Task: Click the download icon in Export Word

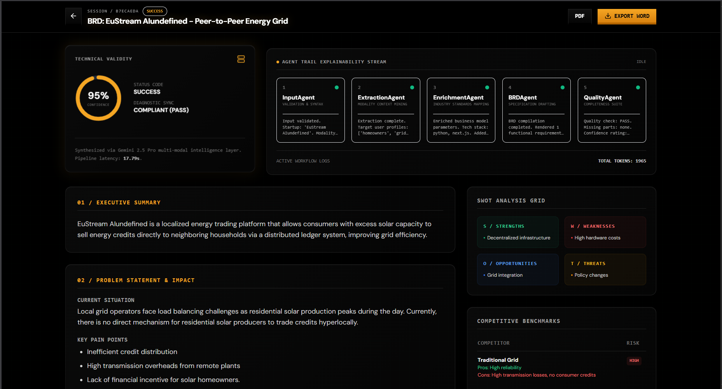Action: coord(608,16)
